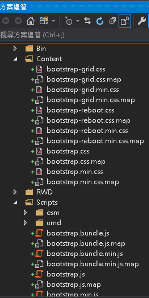Toggle Show All Files button
This screenshot has height=298, width=149.
(x=125, y=21)
